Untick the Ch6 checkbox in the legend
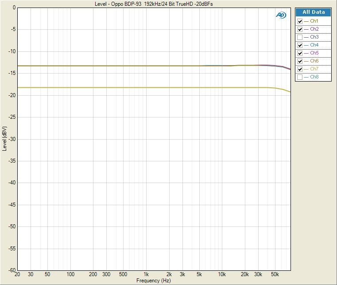This screenshot has width=337, height=285. point(300,61)
